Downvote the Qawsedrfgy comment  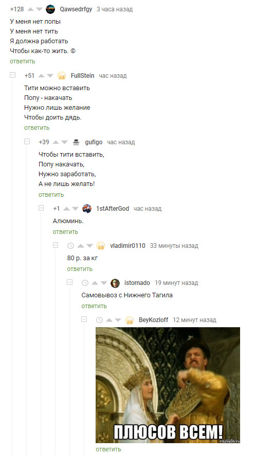point(39,9)
